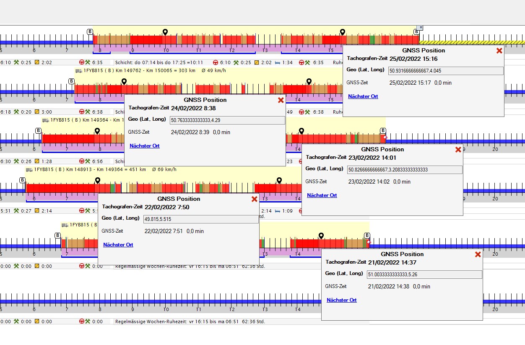Click the Geo field containing 50.9316666666667,4.045
The image size is (525, 345).
point(445,71)
